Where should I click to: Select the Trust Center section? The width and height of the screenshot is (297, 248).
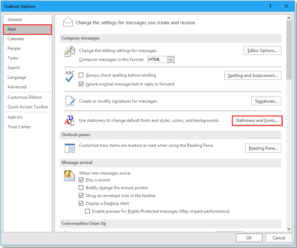coord(19,126)
